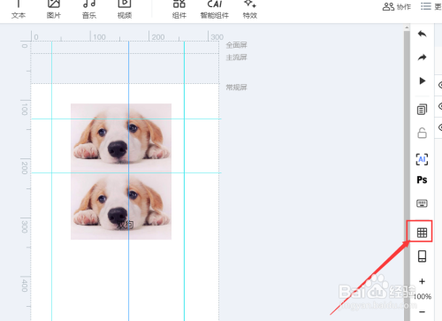
Task: Open the 组件 components menu
Action: 179,10
